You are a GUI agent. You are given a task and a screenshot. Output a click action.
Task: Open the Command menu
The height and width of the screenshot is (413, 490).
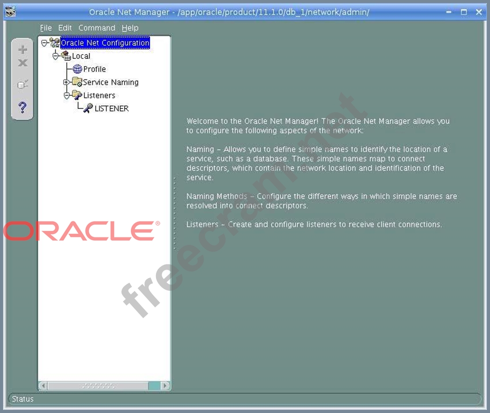97,28
